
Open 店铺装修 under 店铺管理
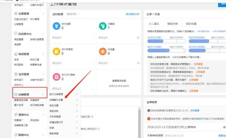pos(35,100)
